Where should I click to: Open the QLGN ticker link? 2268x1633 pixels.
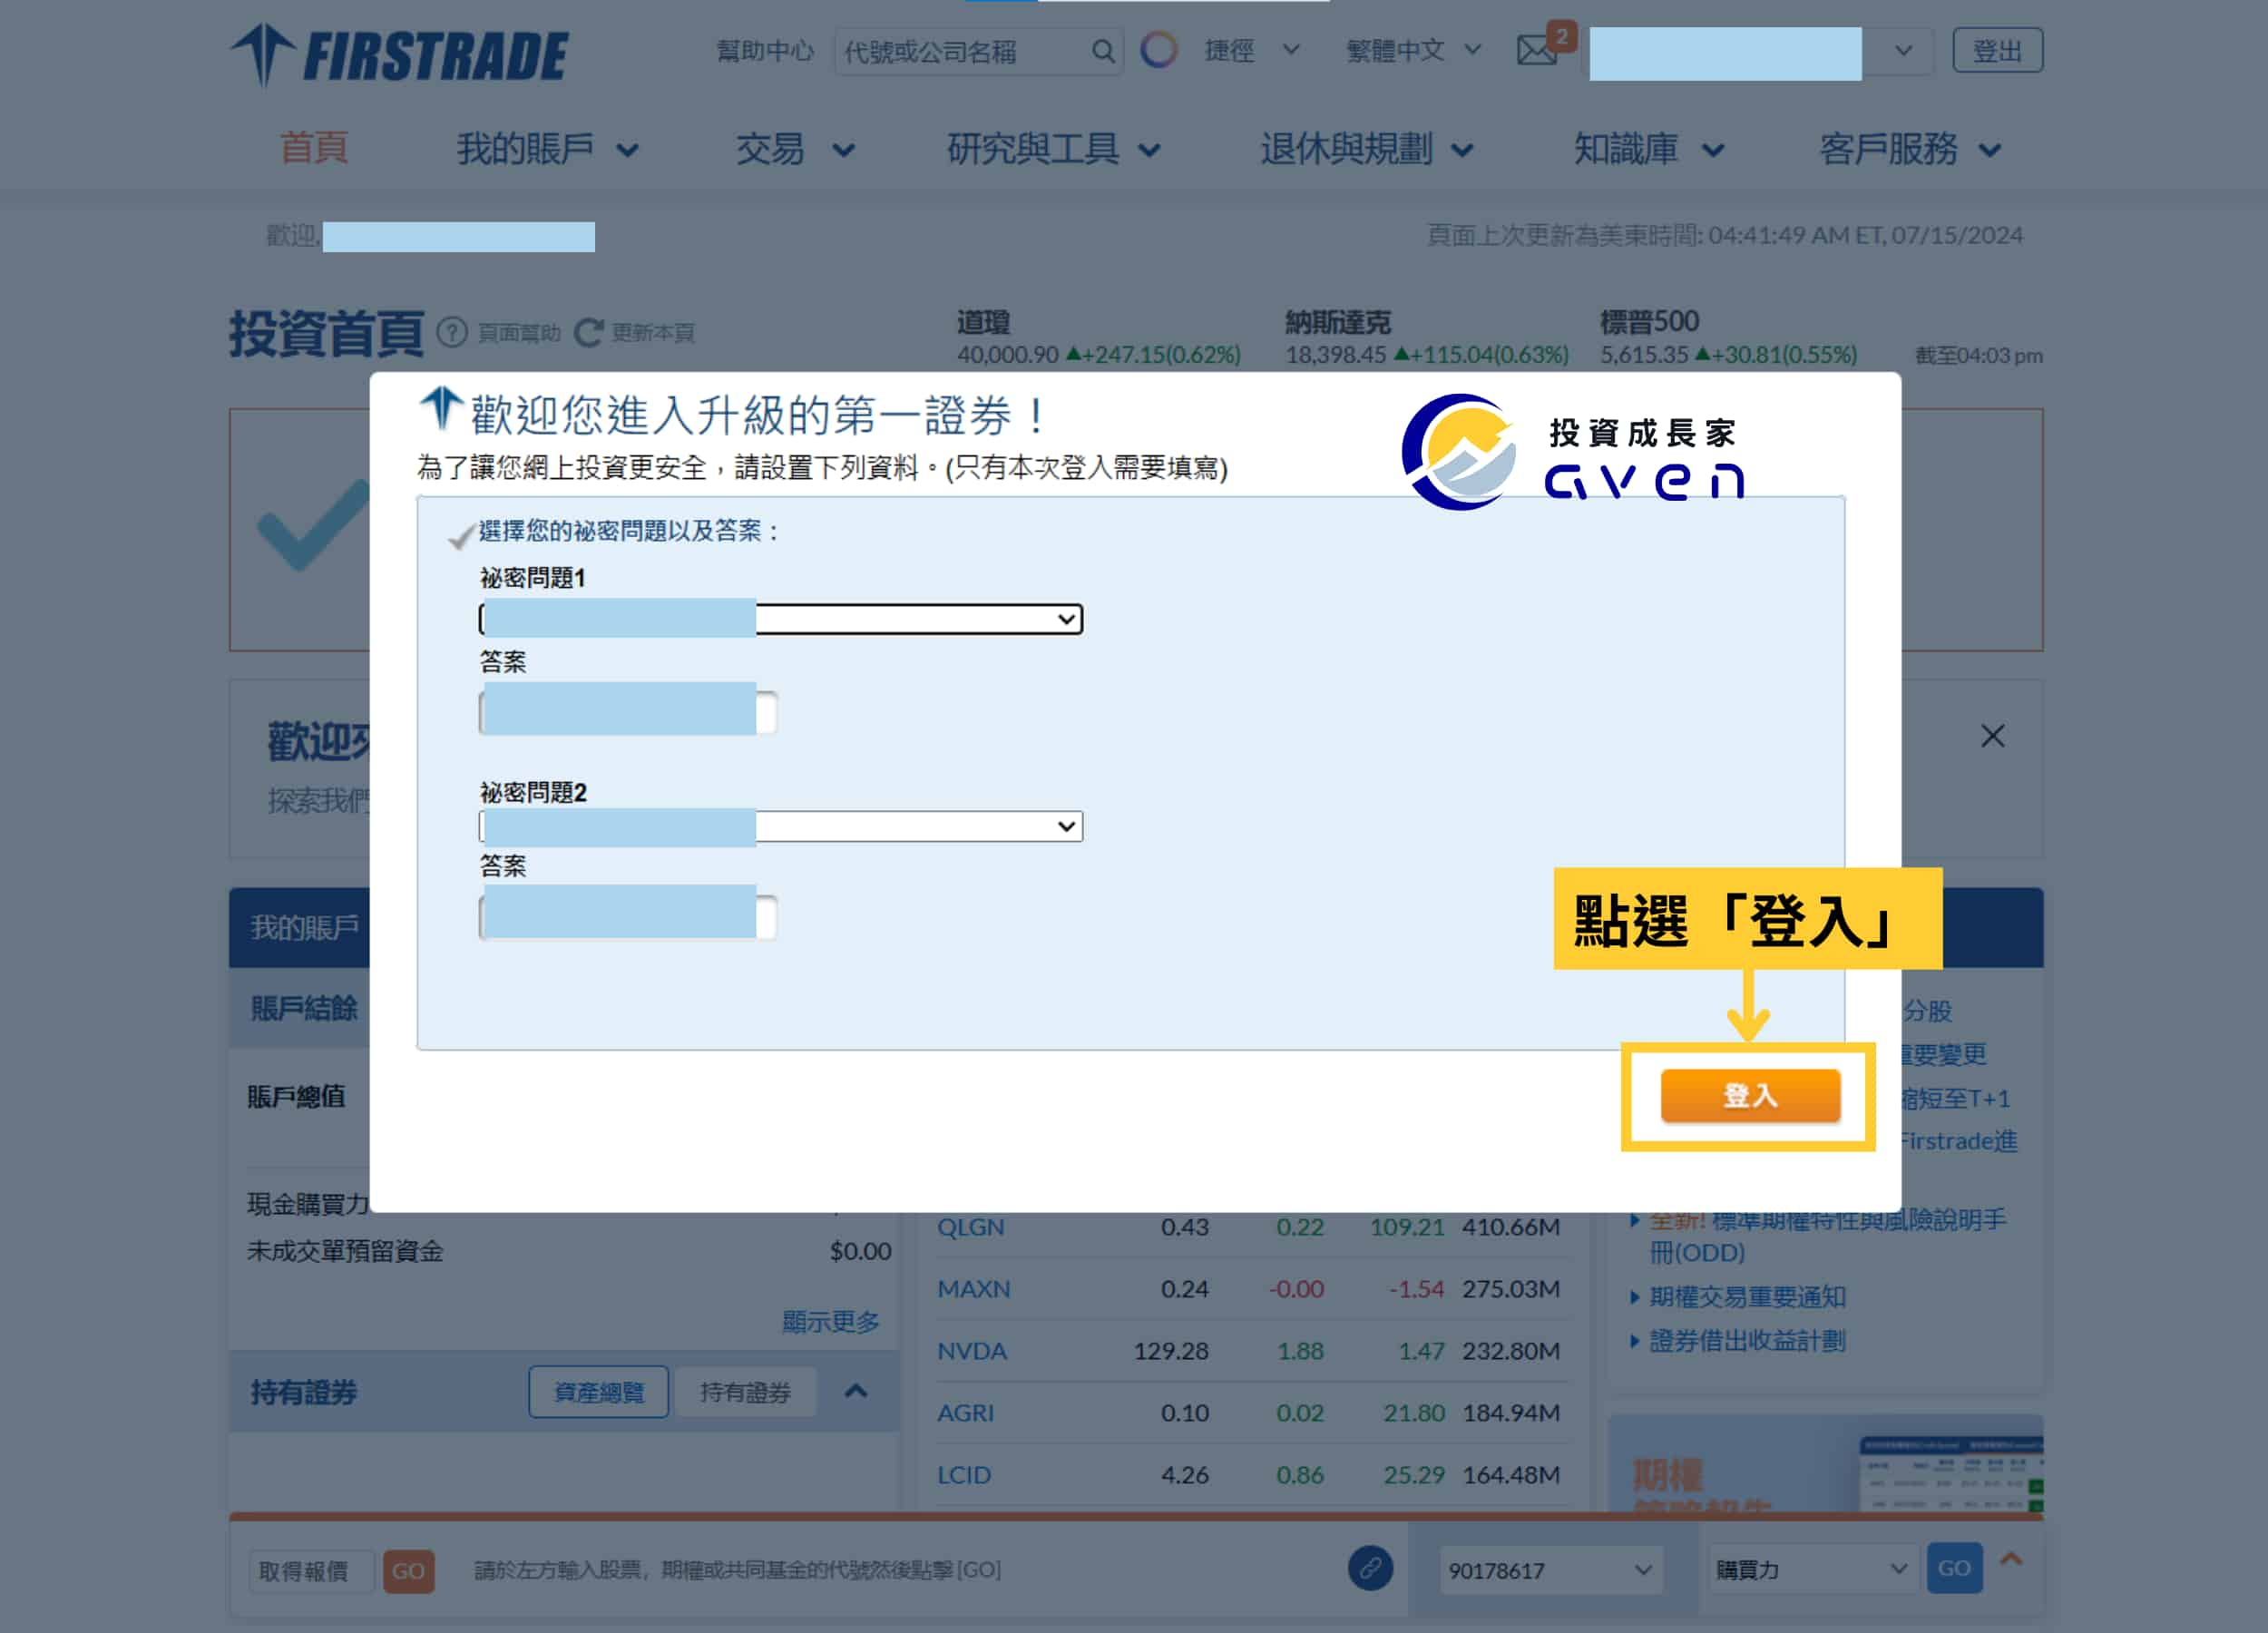click(x=970, y=1227)
